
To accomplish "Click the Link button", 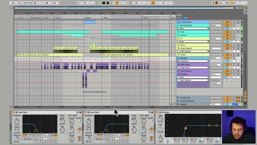I will 13,3.
